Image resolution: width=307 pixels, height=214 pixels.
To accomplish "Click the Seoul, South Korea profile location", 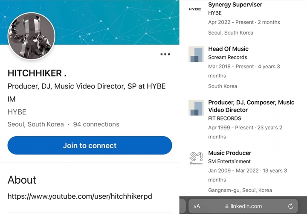I will [x=36, y=124].
